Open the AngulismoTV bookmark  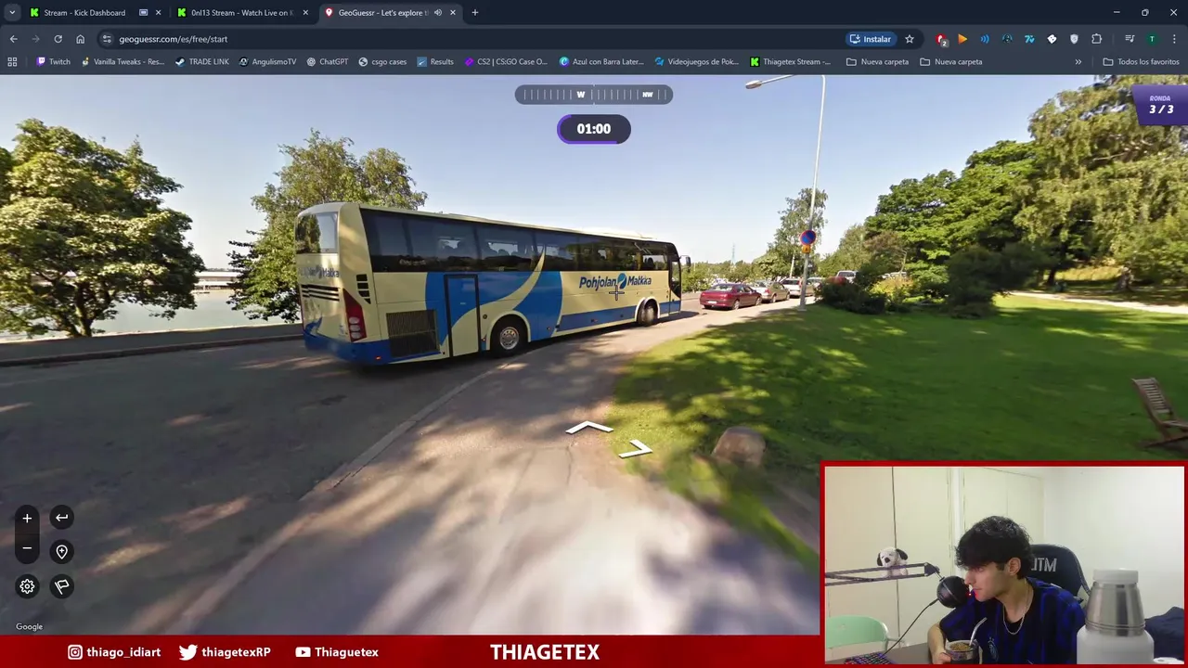click(x=267, y=62)
